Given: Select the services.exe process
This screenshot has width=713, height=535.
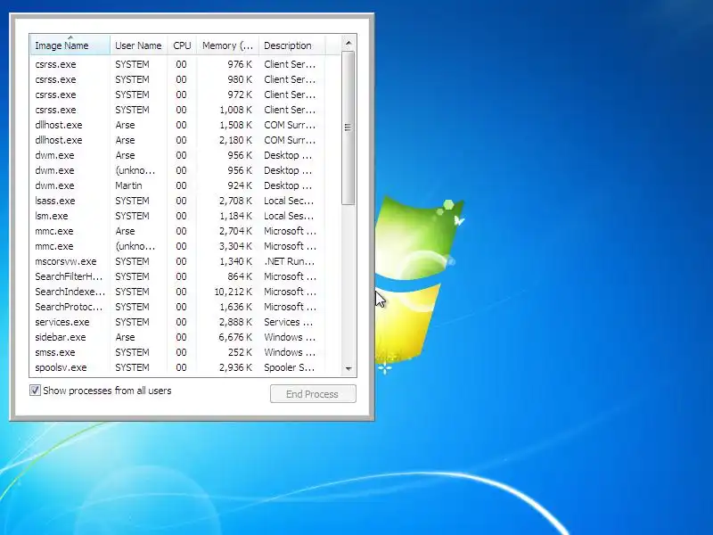Looking at the screenshot, I should click(185, 322).
